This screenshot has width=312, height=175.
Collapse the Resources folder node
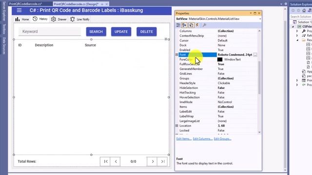(297, 40)
